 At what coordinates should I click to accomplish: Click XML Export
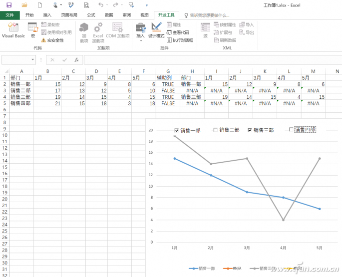point(247,32)
